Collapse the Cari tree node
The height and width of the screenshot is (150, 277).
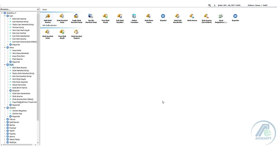[x=5, y=16]
